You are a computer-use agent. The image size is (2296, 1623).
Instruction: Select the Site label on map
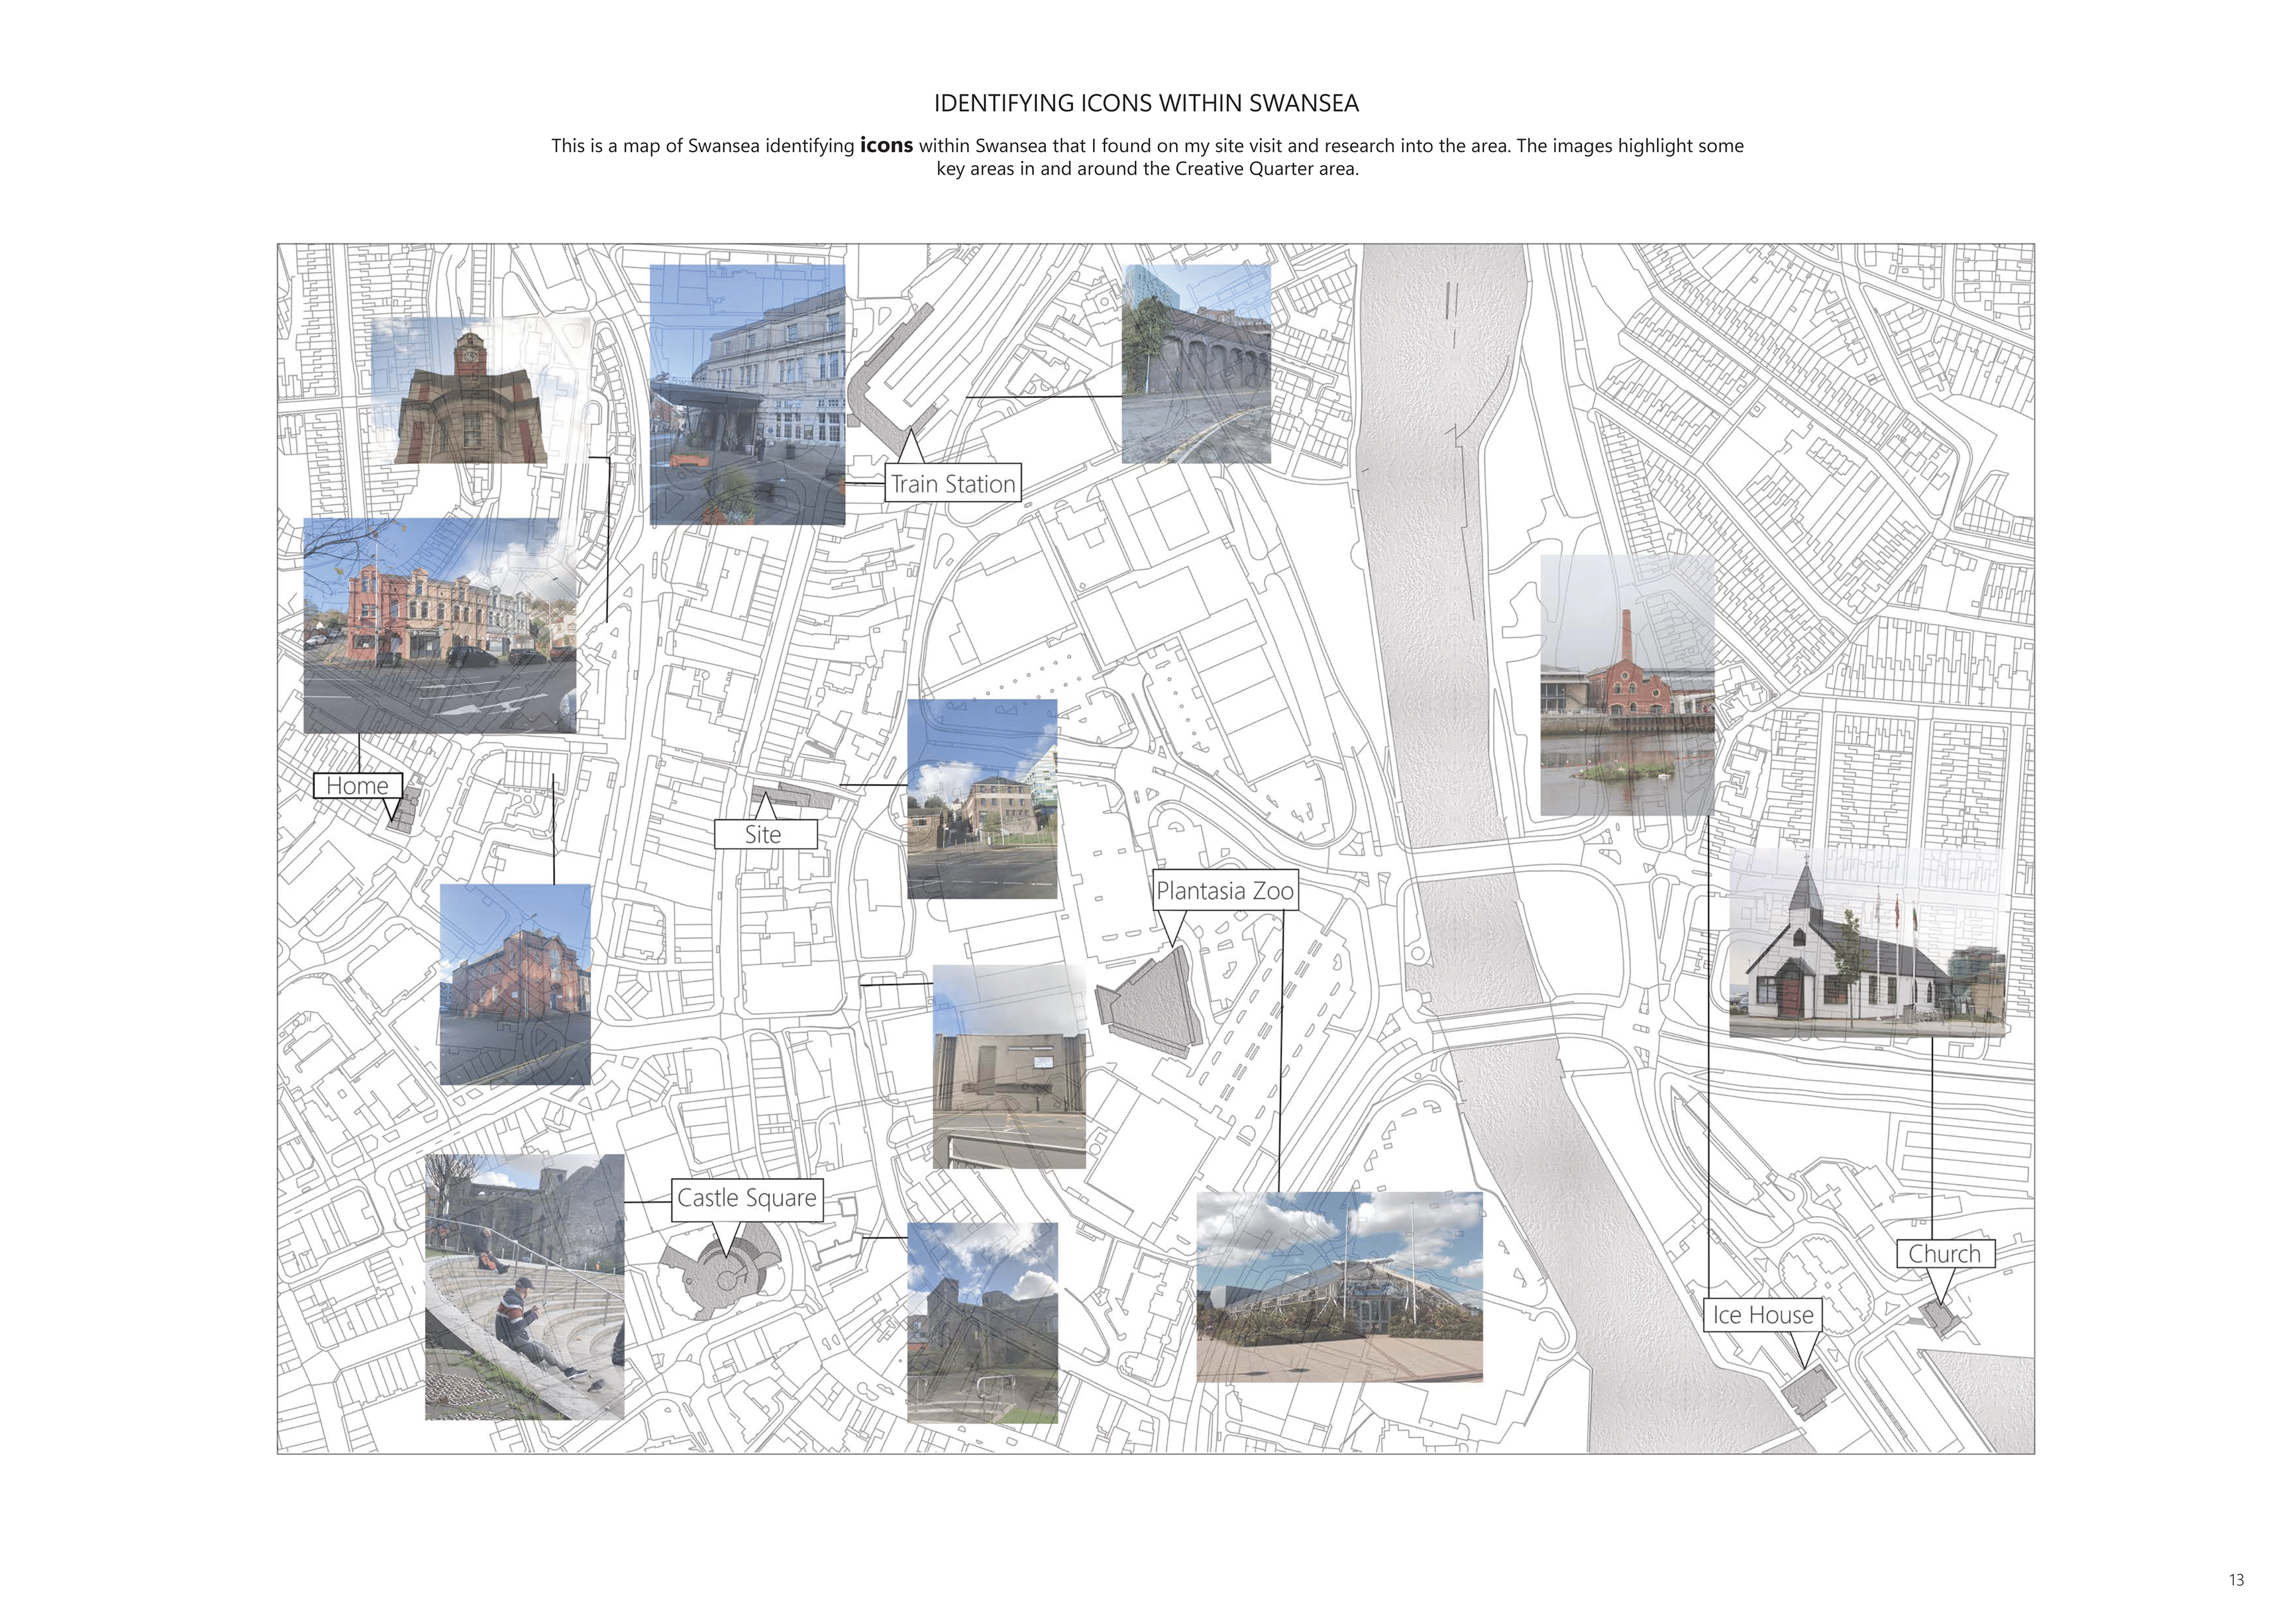pyautogui.click(x=764, y=835)
